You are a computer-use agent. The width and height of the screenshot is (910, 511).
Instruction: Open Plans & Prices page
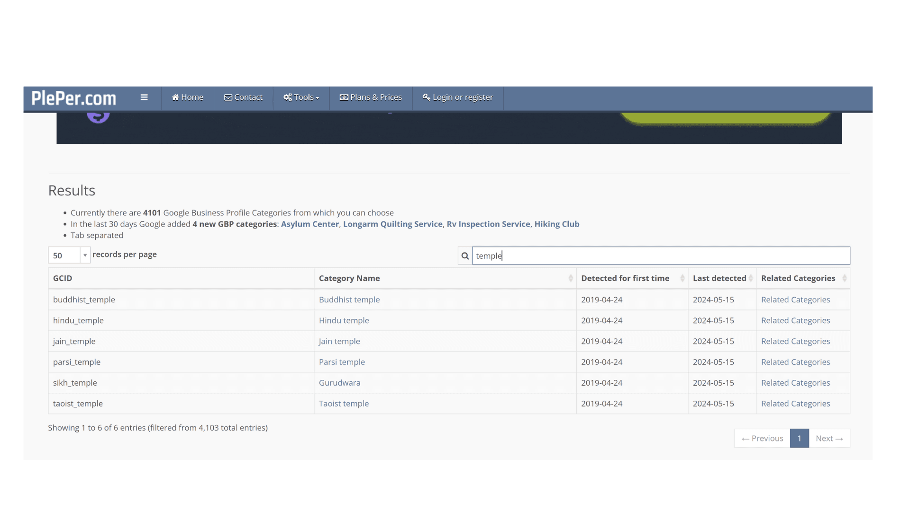(371, 97)
